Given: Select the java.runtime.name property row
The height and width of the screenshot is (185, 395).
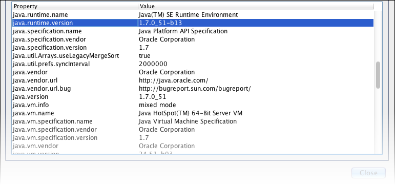Looking at the screenshot, I should point(193,15).
